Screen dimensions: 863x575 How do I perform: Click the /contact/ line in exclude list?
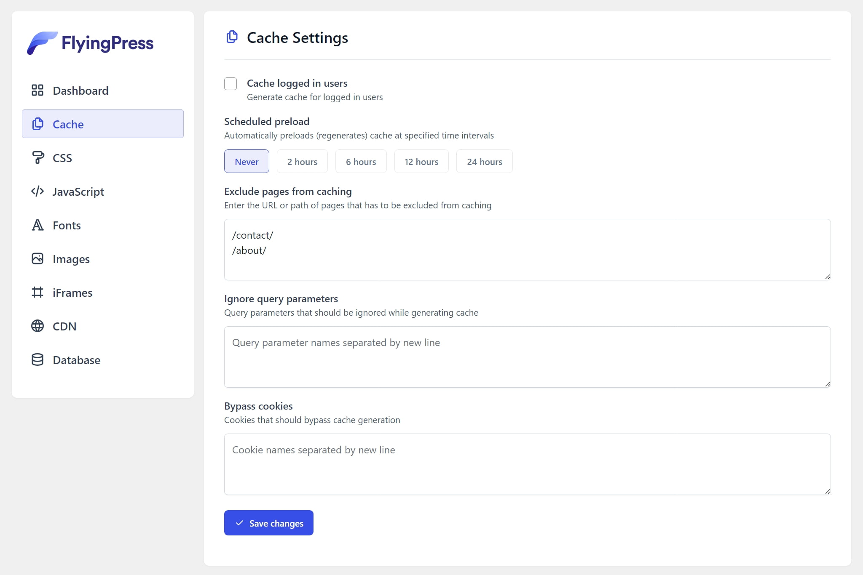(252, 235)
